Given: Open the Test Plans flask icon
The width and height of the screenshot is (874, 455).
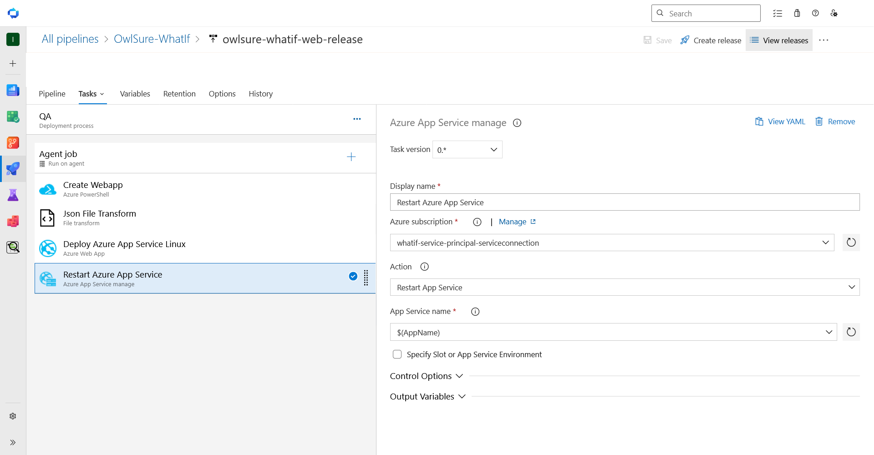Looking at the screenshot, I should (13, 195).
